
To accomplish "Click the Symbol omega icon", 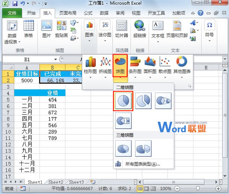I will pos(210,25).
